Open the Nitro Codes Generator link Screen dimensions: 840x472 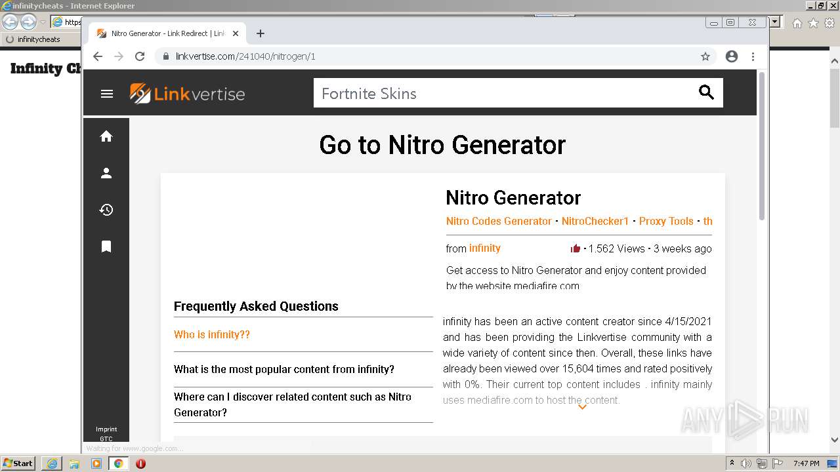pos(499,221)
